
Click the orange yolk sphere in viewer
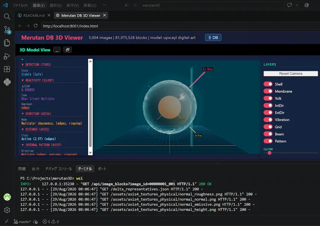tap(169, 107)
